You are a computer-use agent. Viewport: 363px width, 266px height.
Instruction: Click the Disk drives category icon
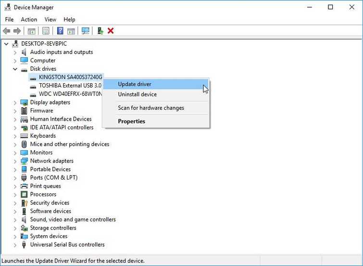coord(24,69)
